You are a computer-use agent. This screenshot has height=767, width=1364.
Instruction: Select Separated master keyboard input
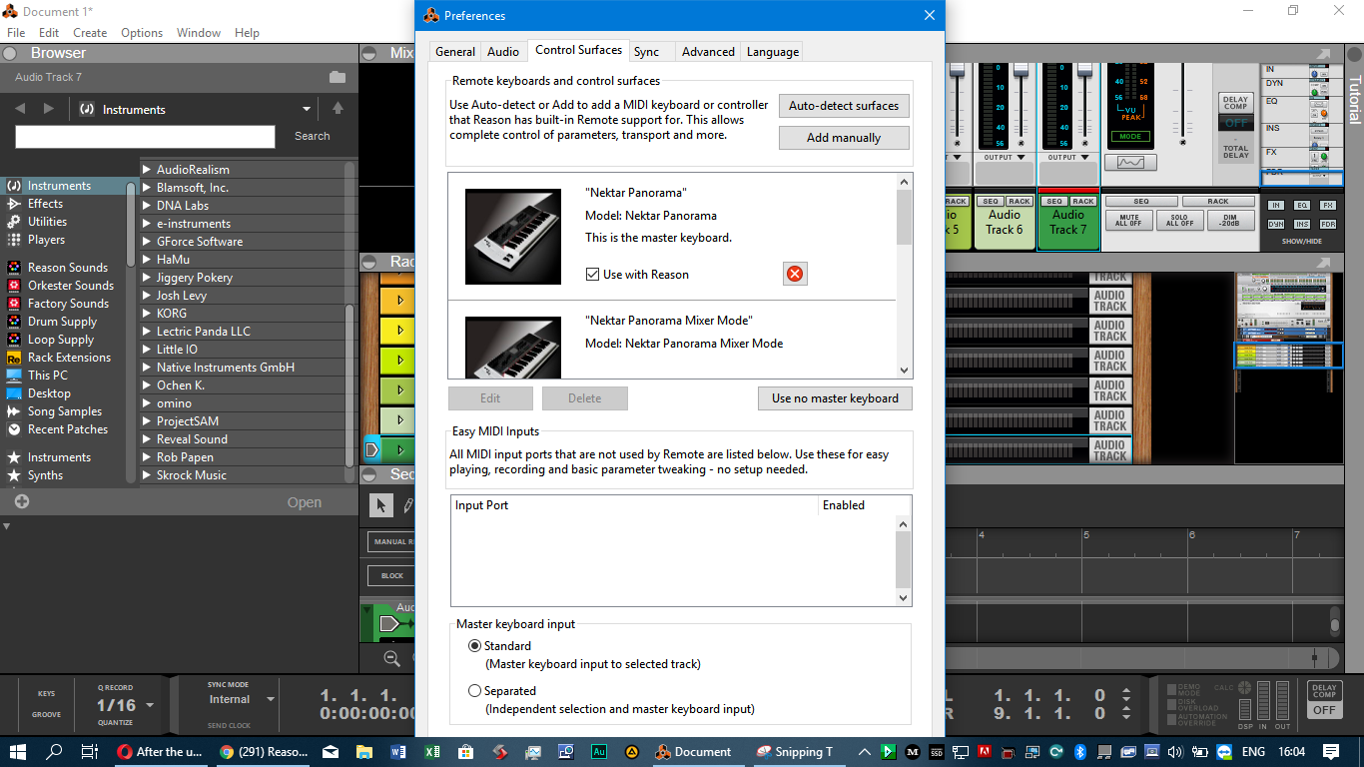click(x=474, y=691)
